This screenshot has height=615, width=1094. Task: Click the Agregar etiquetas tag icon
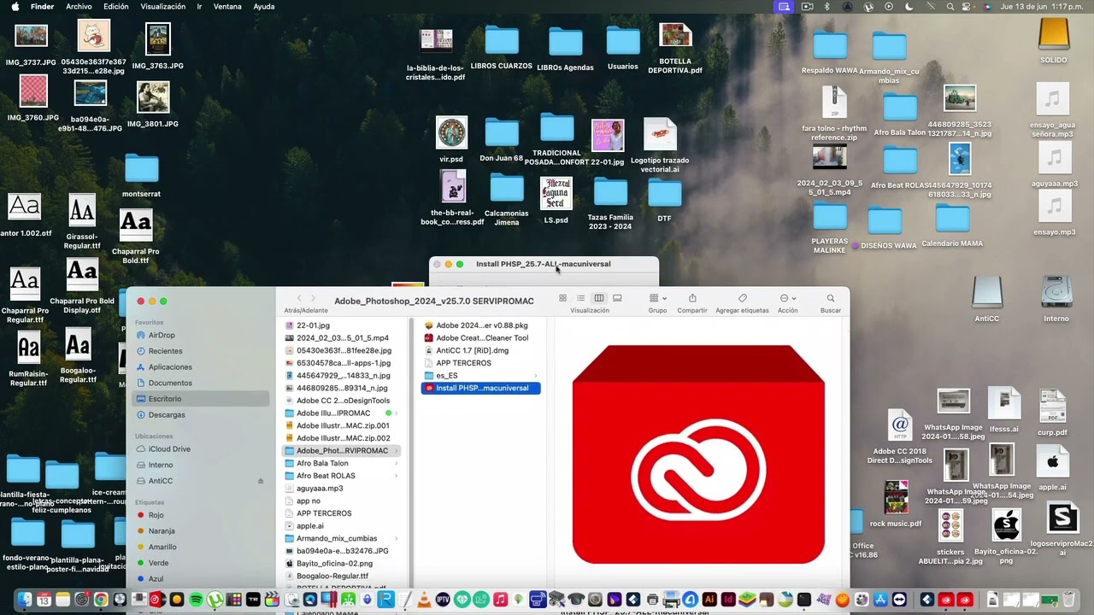pyautogui.click(x=742, y=298)
